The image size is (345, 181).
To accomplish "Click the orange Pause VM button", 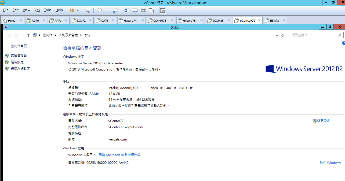I will pyautogui.click(x=72, y=10).
